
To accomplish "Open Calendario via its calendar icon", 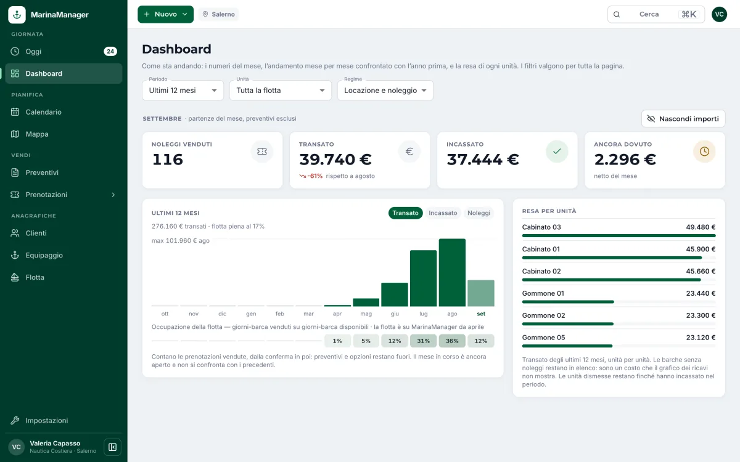I will pyautogui.click(x=15, y=112).
